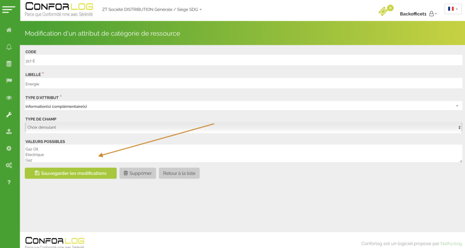
Task: Open the single gear settings icon
Action: tap(9, 148)
